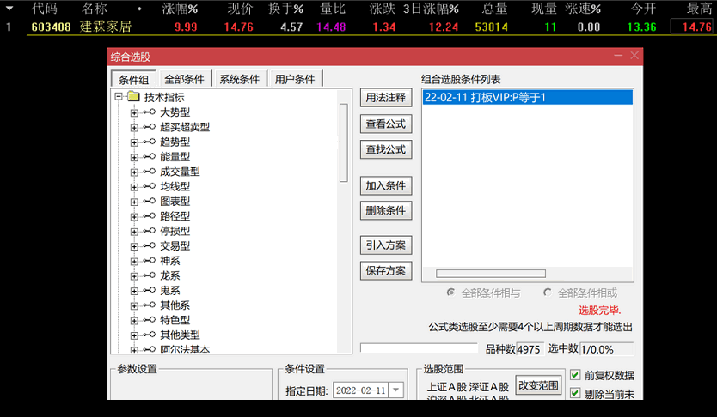
Task: Click the 换手% column header
Action: coord(285,9)
